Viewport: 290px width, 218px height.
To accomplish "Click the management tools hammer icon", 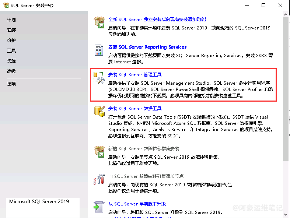I will pos(99,78).
